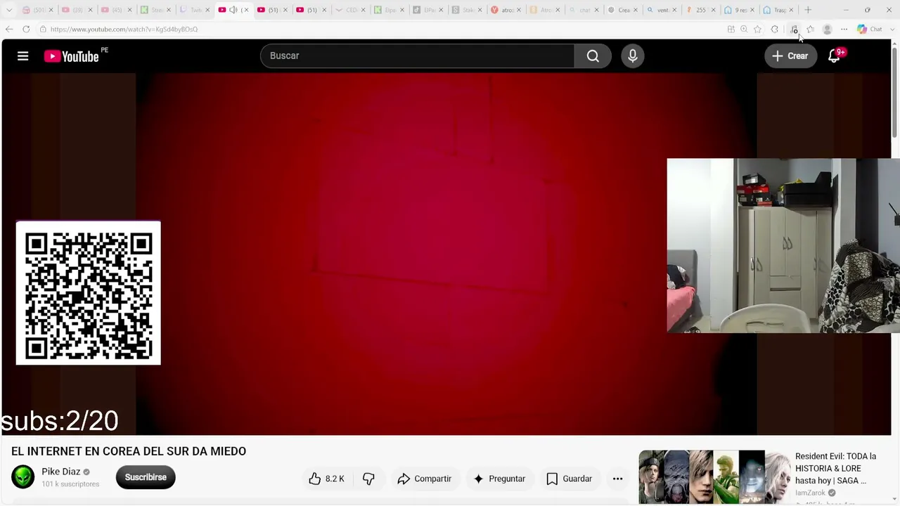
Task: Like the video with thumbs up
Action: (x=326, y=479)
